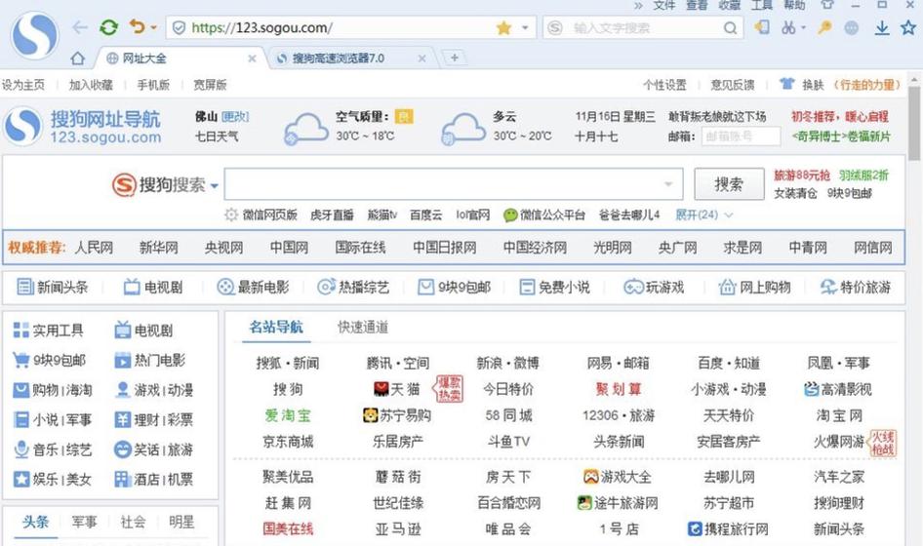Close the 网址大全 tab
The height and width of the screenshot is (546, 923).
pos(252,58)
